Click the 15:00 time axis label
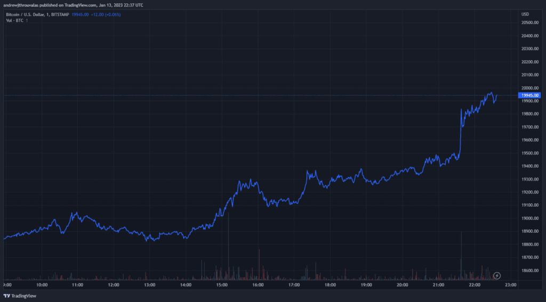 tap(221, 285)
